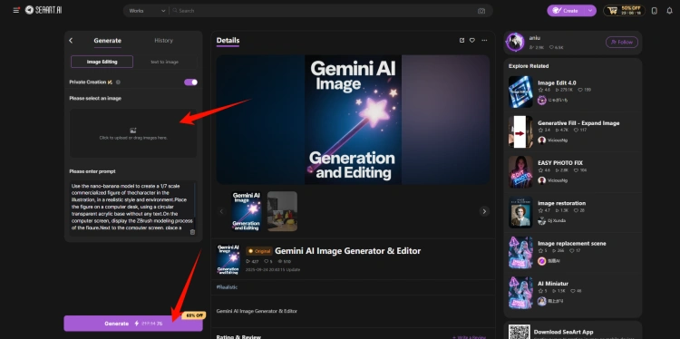This screenshot has width=680, height=339.
Task: Select the text to image mode
Action: pyautogui.click(x=165, y=62)
